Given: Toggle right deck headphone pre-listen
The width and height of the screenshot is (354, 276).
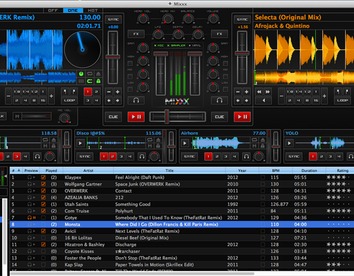Looking at the screenshot, I should (219, 100).
